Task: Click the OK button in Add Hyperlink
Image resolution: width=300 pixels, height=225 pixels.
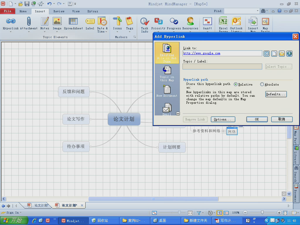Action: pyautogui.click(x=257, y=119)
